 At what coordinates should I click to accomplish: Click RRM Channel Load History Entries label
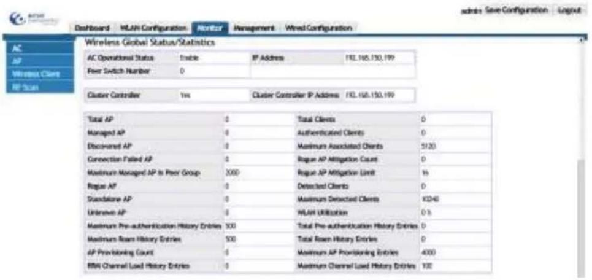[x=138, y=266]
